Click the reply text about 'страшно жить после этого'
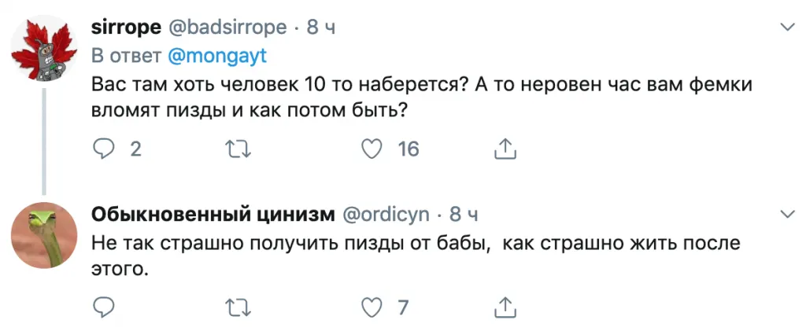 point(416,256)
